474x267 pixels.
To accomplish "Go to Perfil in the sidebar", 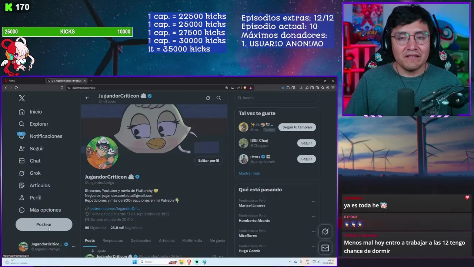I will coord(30,198).
